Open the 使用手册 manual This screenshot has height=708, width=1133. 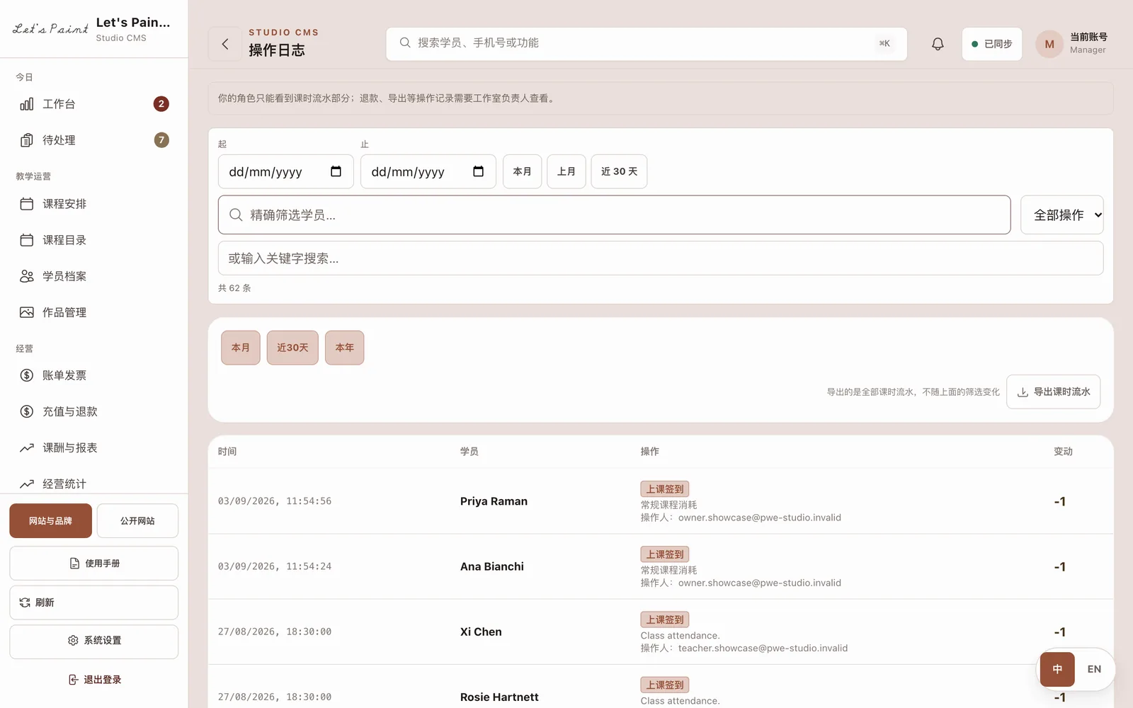(94, 564)
